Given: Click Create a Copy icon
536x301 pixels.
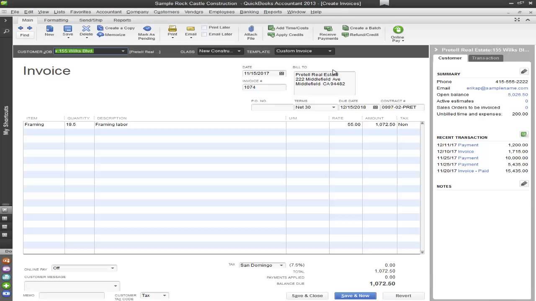Looking at the screenshot, I should pos(100,28).
